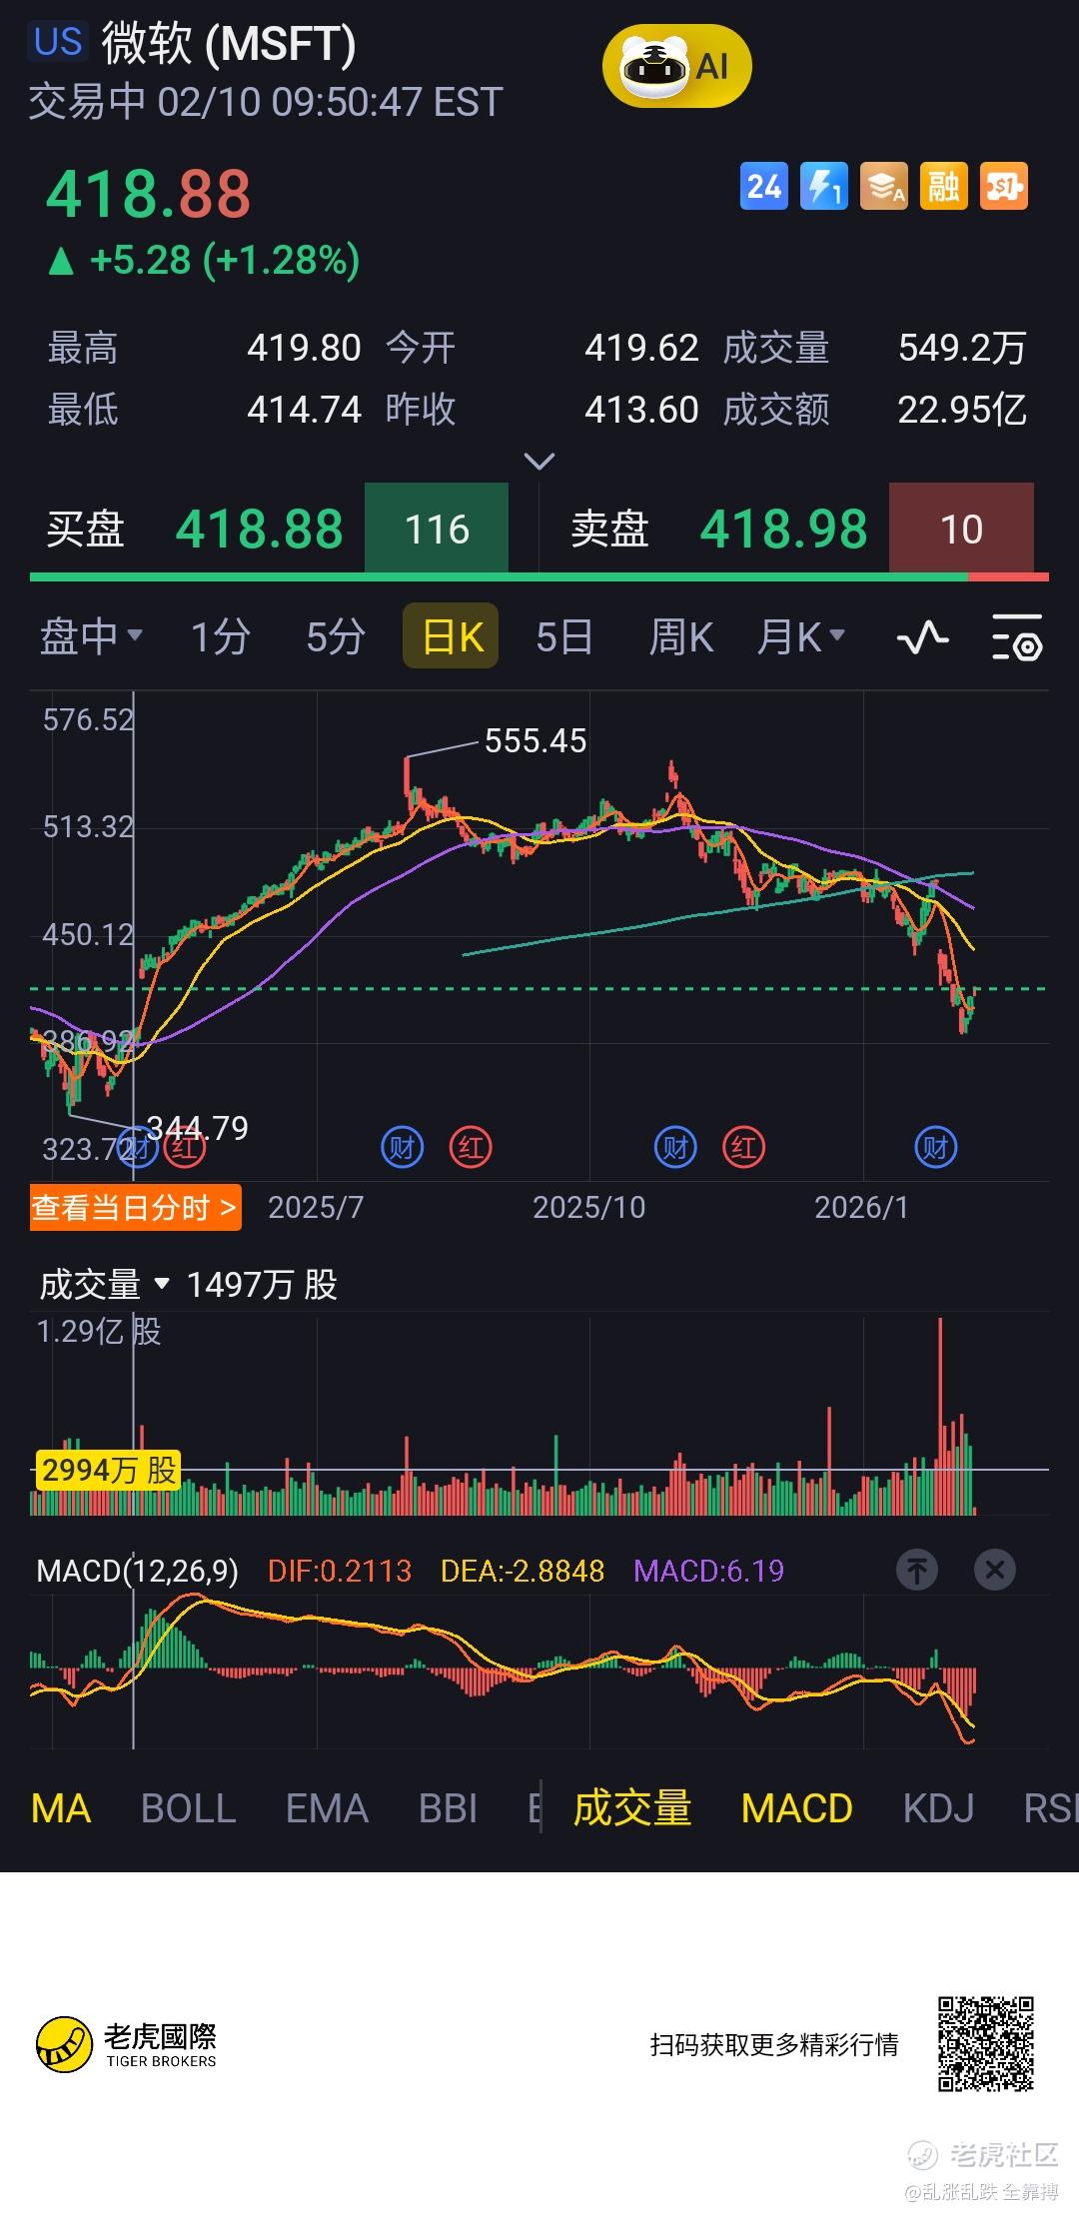
Task: Switch to 5日 chart
Action: [564, 636]
